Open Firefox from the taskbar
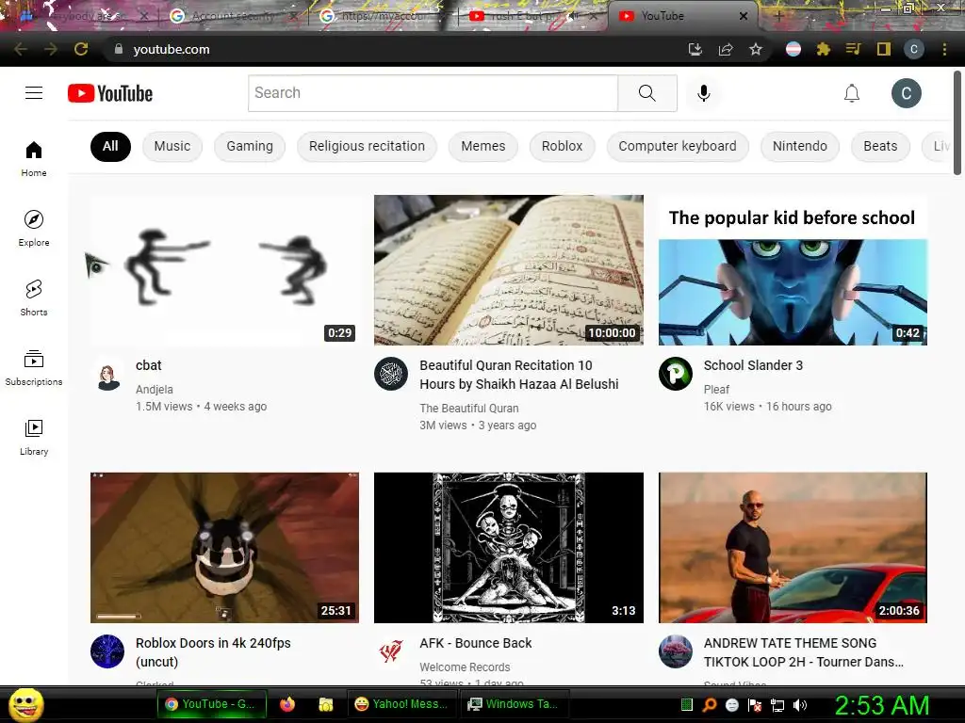The height and width of the screenshot is (723, 965). point(287,704)
